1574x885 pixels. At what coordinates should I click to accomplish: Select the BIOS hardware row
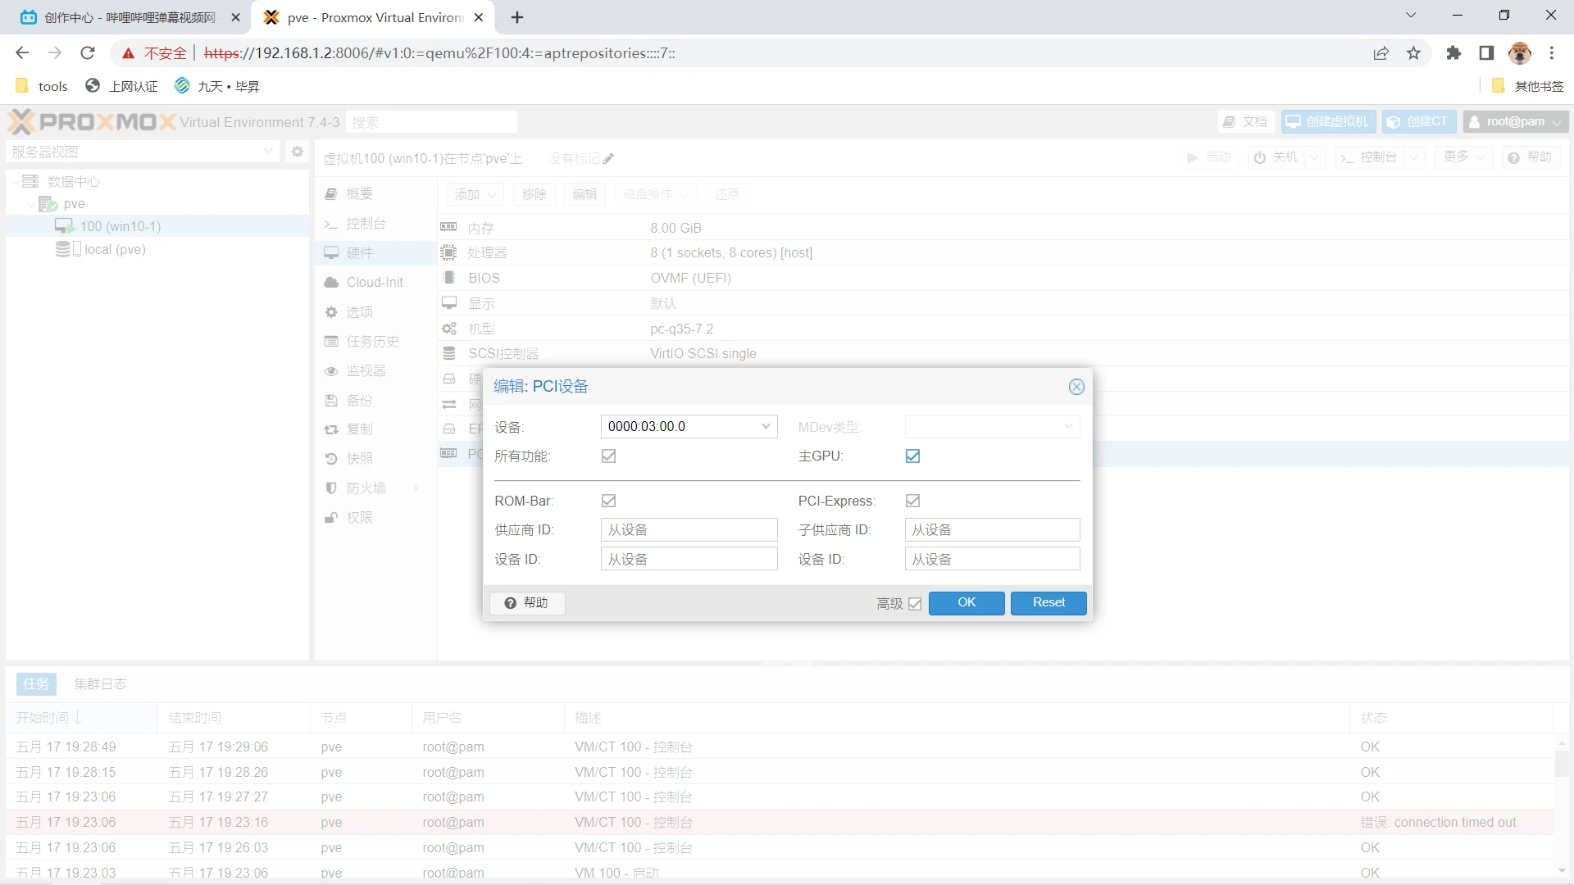coord(1005,279)
